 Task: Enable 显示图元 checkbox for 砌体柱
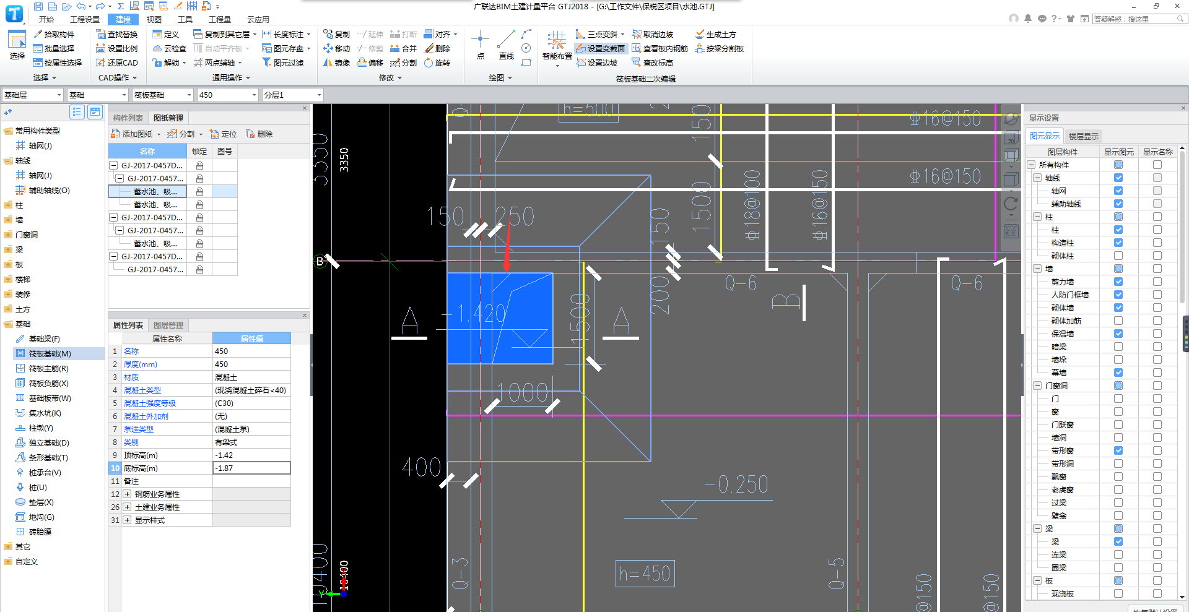pyautogui.click(x=1118, y=256)
